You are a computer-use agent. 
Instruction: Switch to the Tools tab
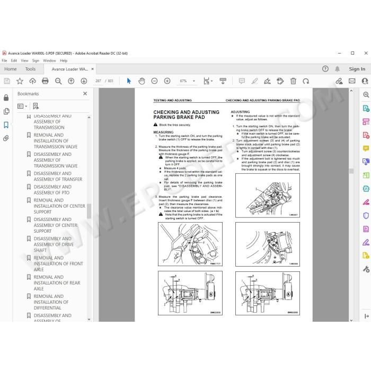click(30, 69)
